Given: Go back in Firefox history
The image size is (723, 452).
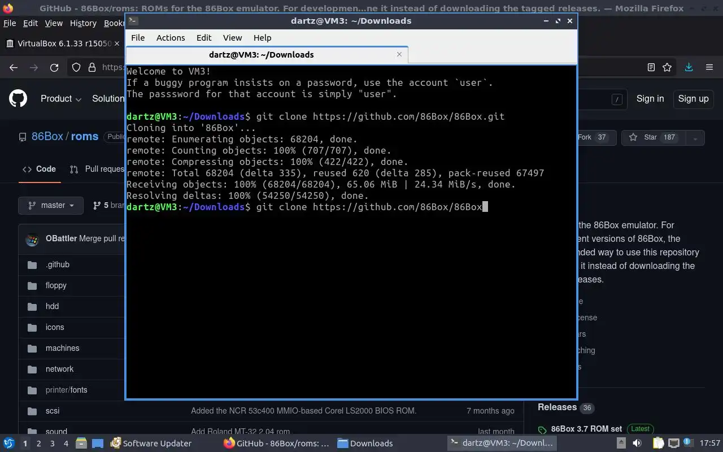Looking at the screenshot, I should pos(14,67).
